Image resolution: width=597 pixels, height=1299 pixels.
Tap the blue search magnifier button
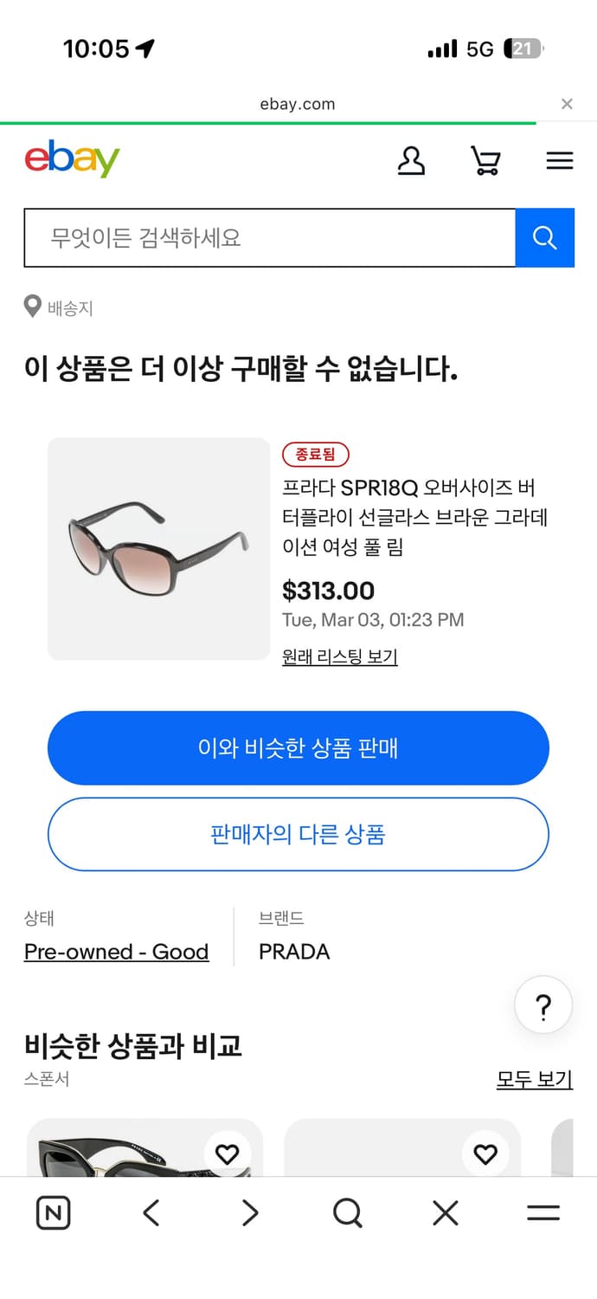545,237
